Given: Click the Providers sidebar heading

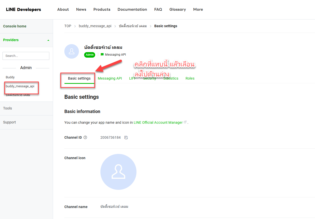Looking at the screenshot, I should [x=11, y=40].
